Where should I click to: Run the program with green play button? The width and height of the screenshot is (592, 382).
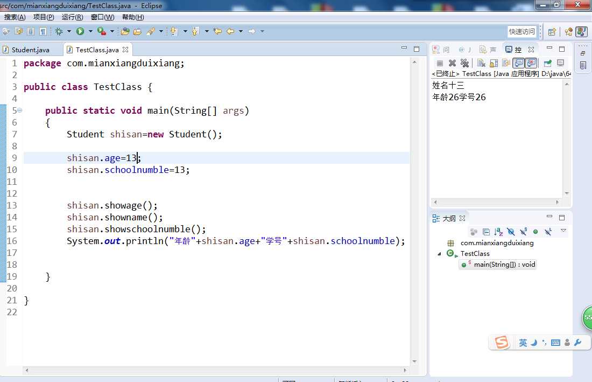click(80, 31)
